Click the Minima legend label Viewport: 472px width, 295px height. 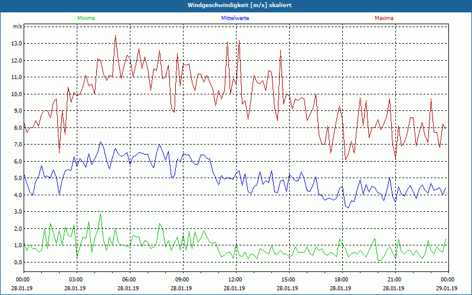[x=86, y=18]
